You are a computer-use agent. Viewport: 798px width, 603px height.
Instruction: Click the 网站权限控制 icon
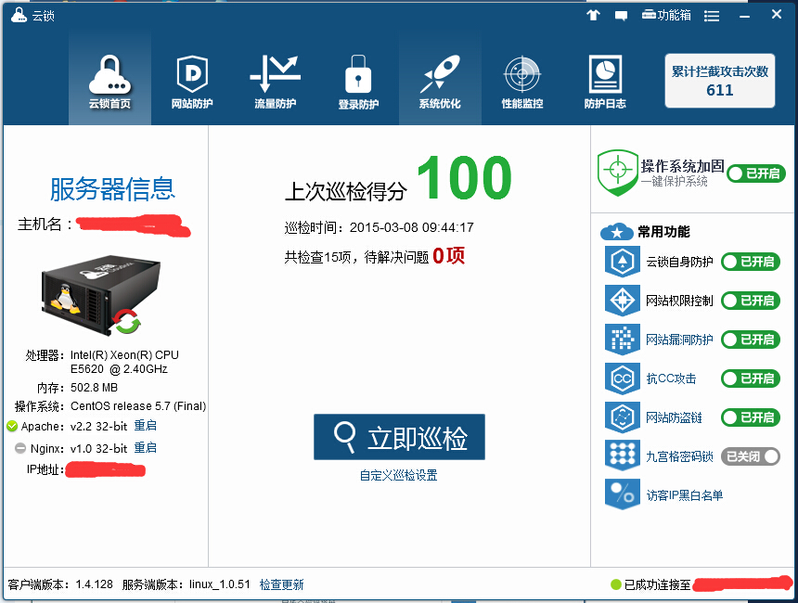(x=622, y=301)
